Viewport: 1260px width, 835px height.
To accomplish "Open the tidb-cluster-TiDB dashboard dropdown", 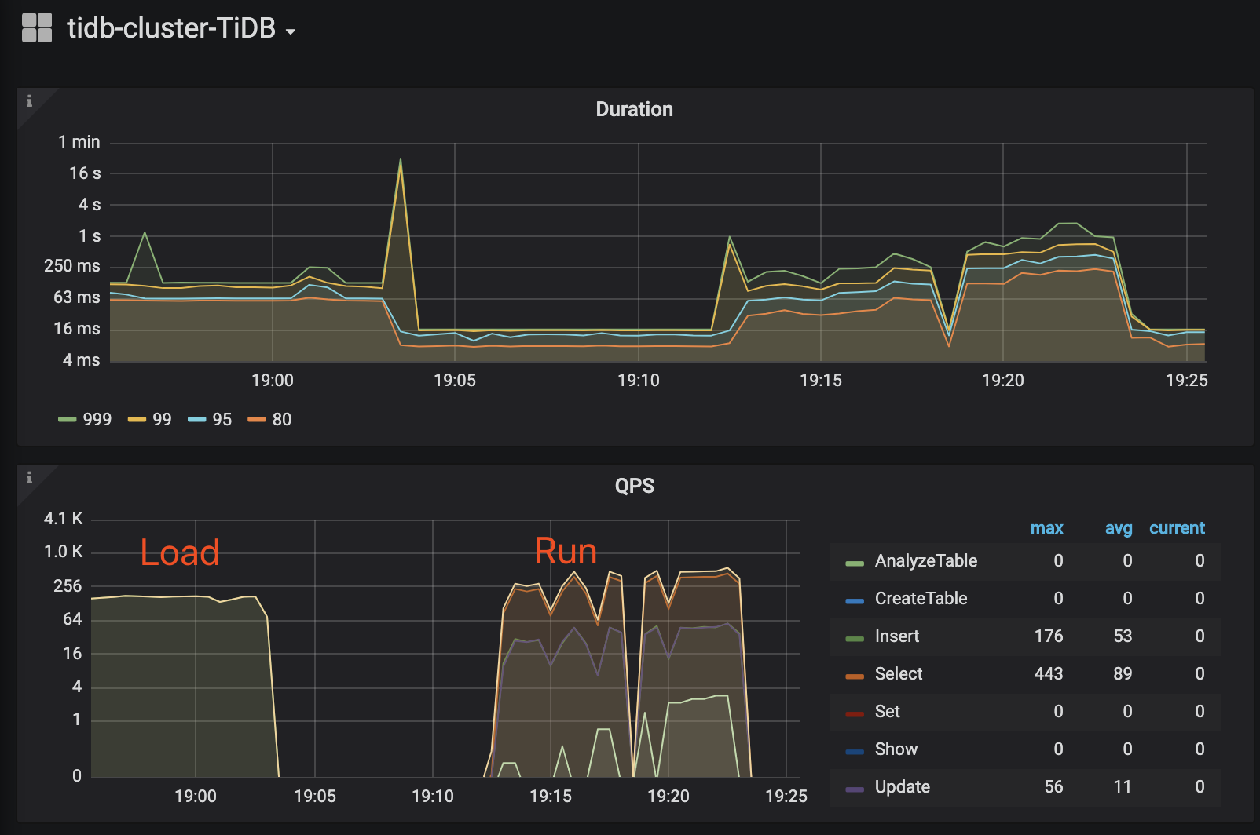I will click(x=181, y=28).
